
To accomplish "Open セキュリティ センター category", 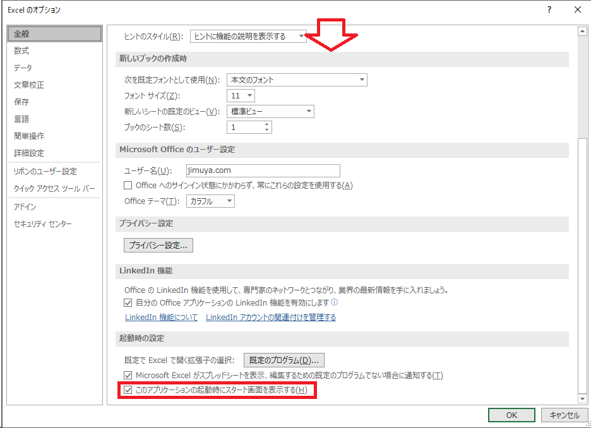I will 55,224.
